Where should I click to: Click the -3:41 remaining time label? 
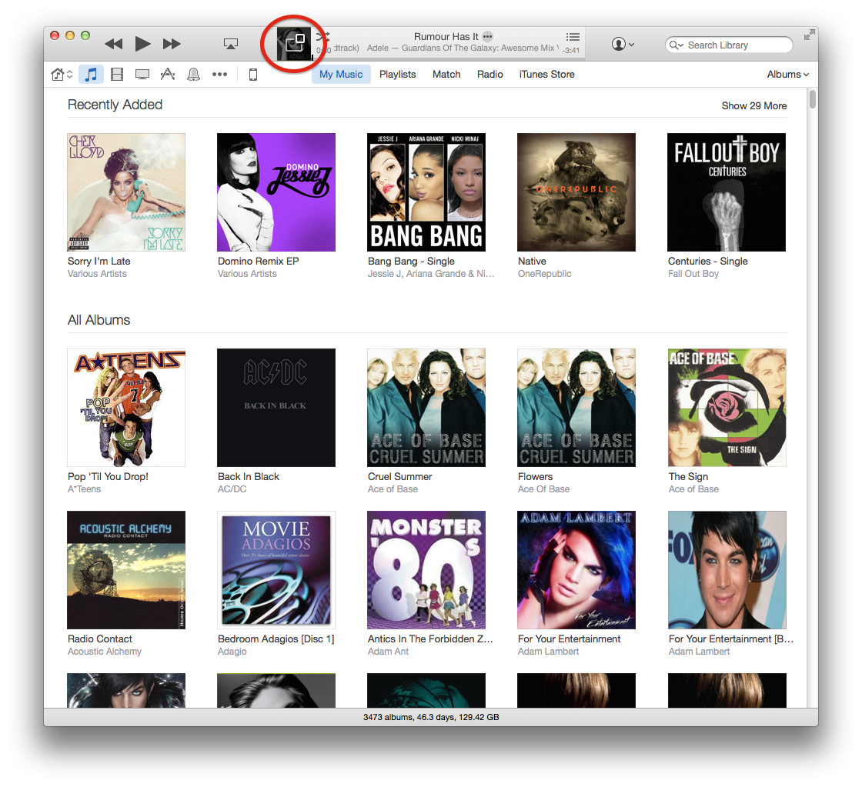(x=570, y=51)
